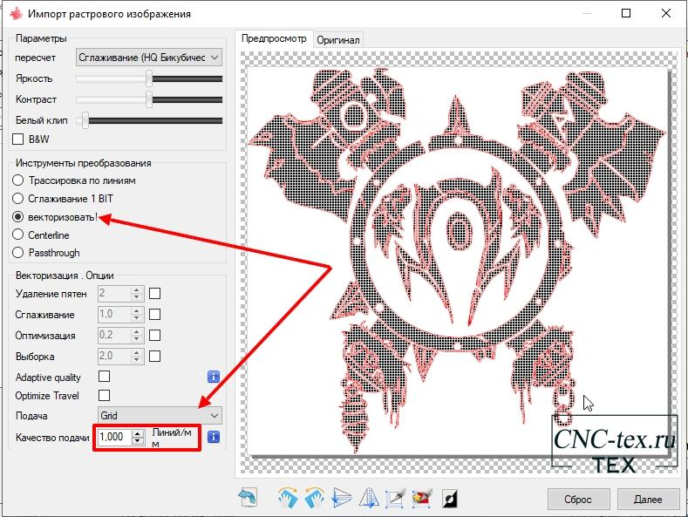The image size is (688, 517).
Task: Toggle the Adaptive quality checkbox
Action: pyautogui.click(x=104, y=377)
